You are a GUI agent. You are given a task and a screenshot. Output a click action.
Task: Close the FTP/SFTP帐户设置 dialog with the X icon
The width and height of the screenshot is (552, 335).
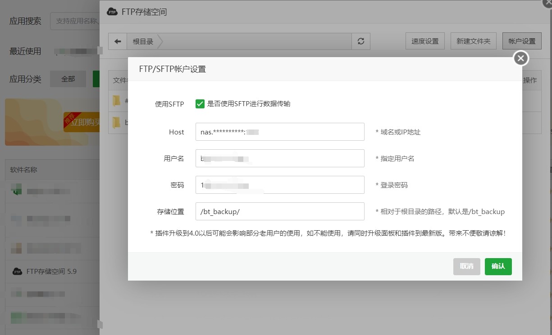pos(521,58)
